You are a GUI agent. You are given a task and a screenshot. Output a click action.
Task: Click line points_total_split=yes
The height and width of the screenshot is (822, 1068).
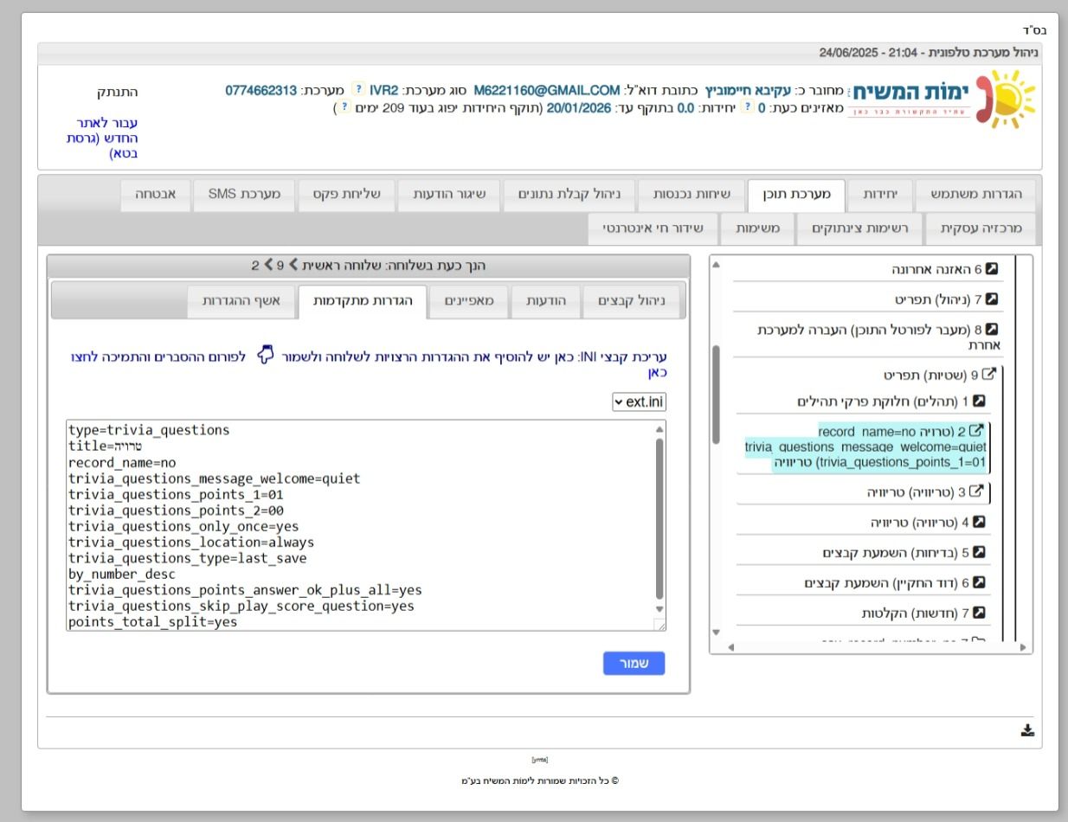152,622
